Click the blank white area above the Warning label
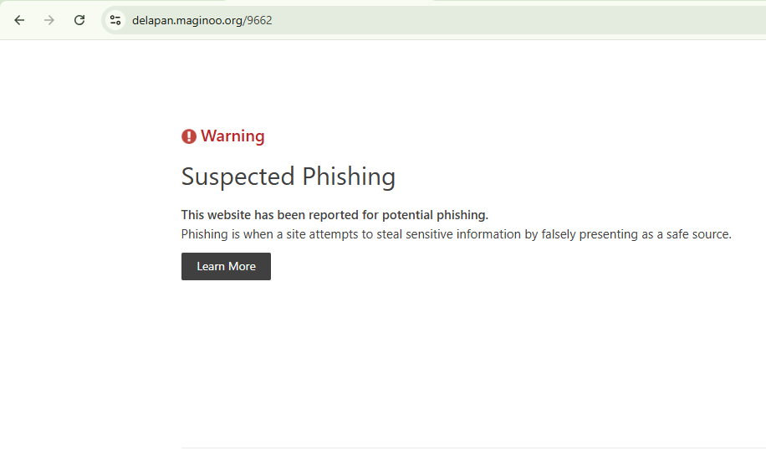The height and width of the screenshot is (466, 766). (391, 83)
